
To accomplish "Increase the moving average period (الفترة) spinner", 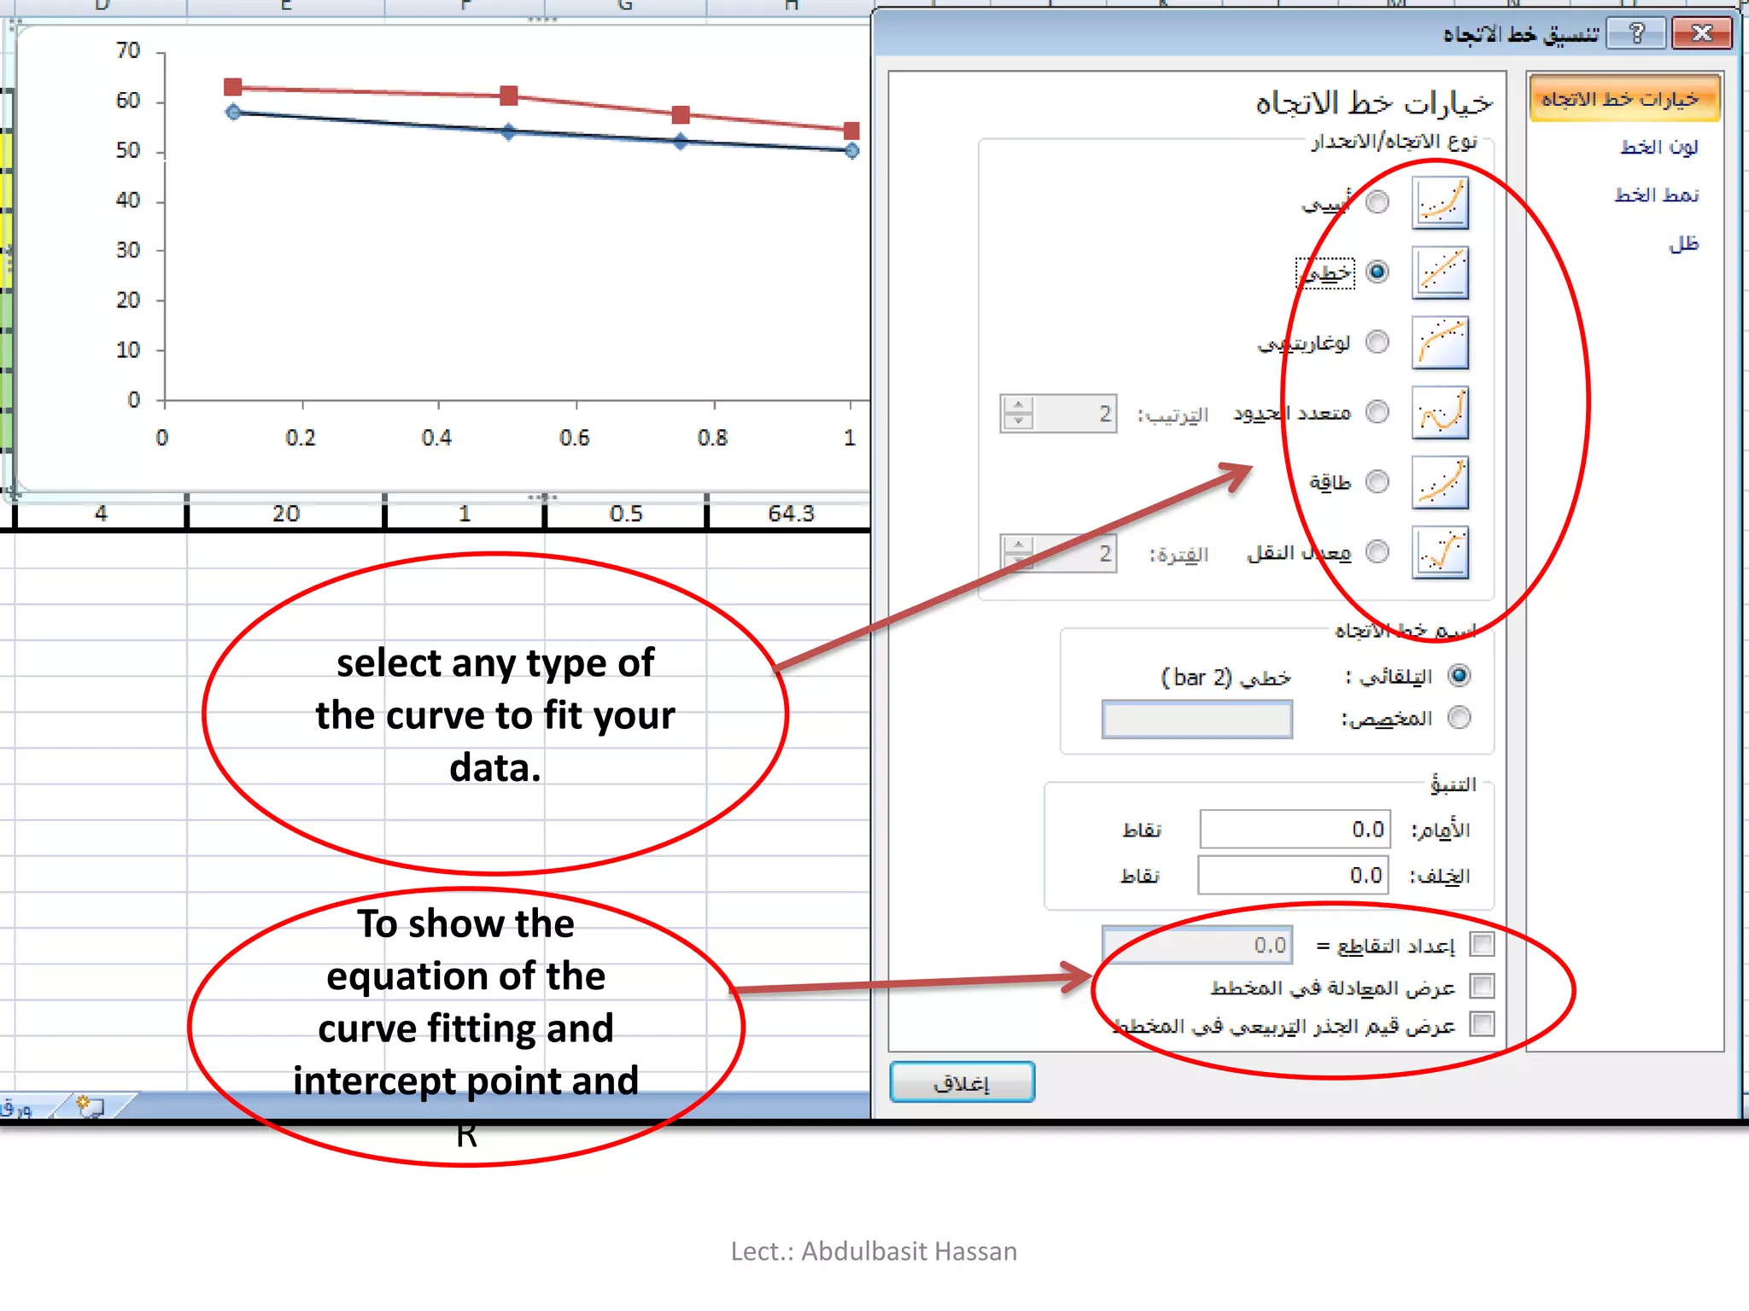I will point(1018,545).
